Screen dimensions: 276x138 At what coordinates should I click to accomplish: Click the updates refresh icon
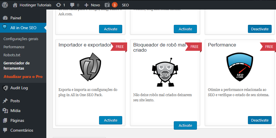click(59, 5)
